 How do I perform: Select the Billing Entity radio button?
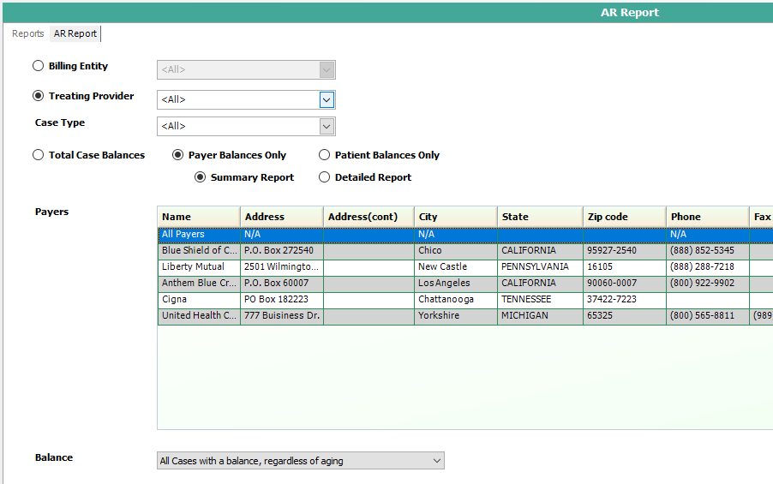[38, 66]
